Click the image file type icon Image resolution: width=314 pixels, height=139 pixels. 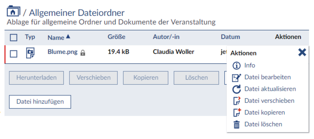point(30,53)
